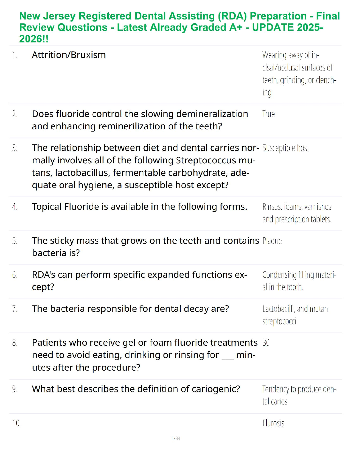Click the definition of cariogenic question

tap(136, 389)
